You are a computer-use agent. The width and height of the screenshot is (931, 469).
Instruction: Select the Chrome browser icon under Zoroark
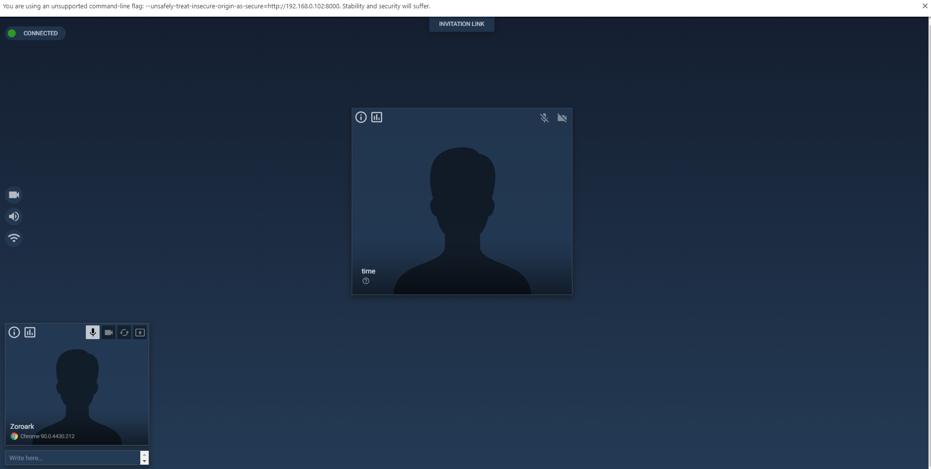pos(14,436)
